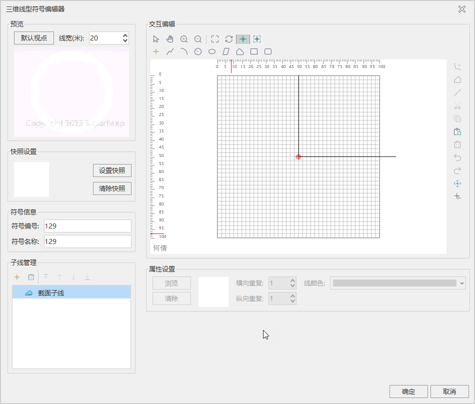
Task: Activate the pan hand tool
Action: 170,39
